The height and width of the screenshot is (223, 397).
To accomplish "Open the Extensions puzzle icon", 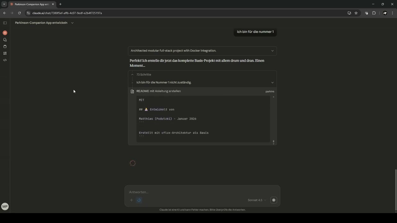I will coord(374,13).
